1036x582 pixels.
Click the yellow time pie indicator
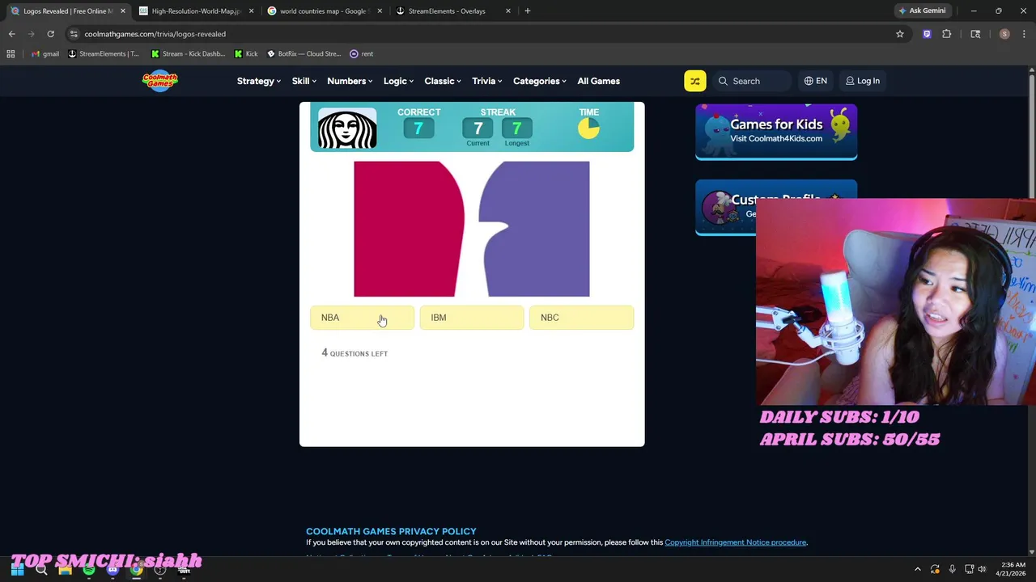pyautogui.click(x=588, y=128)
